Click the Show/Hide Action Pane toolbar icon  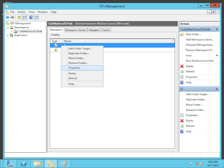coord(36,17)
